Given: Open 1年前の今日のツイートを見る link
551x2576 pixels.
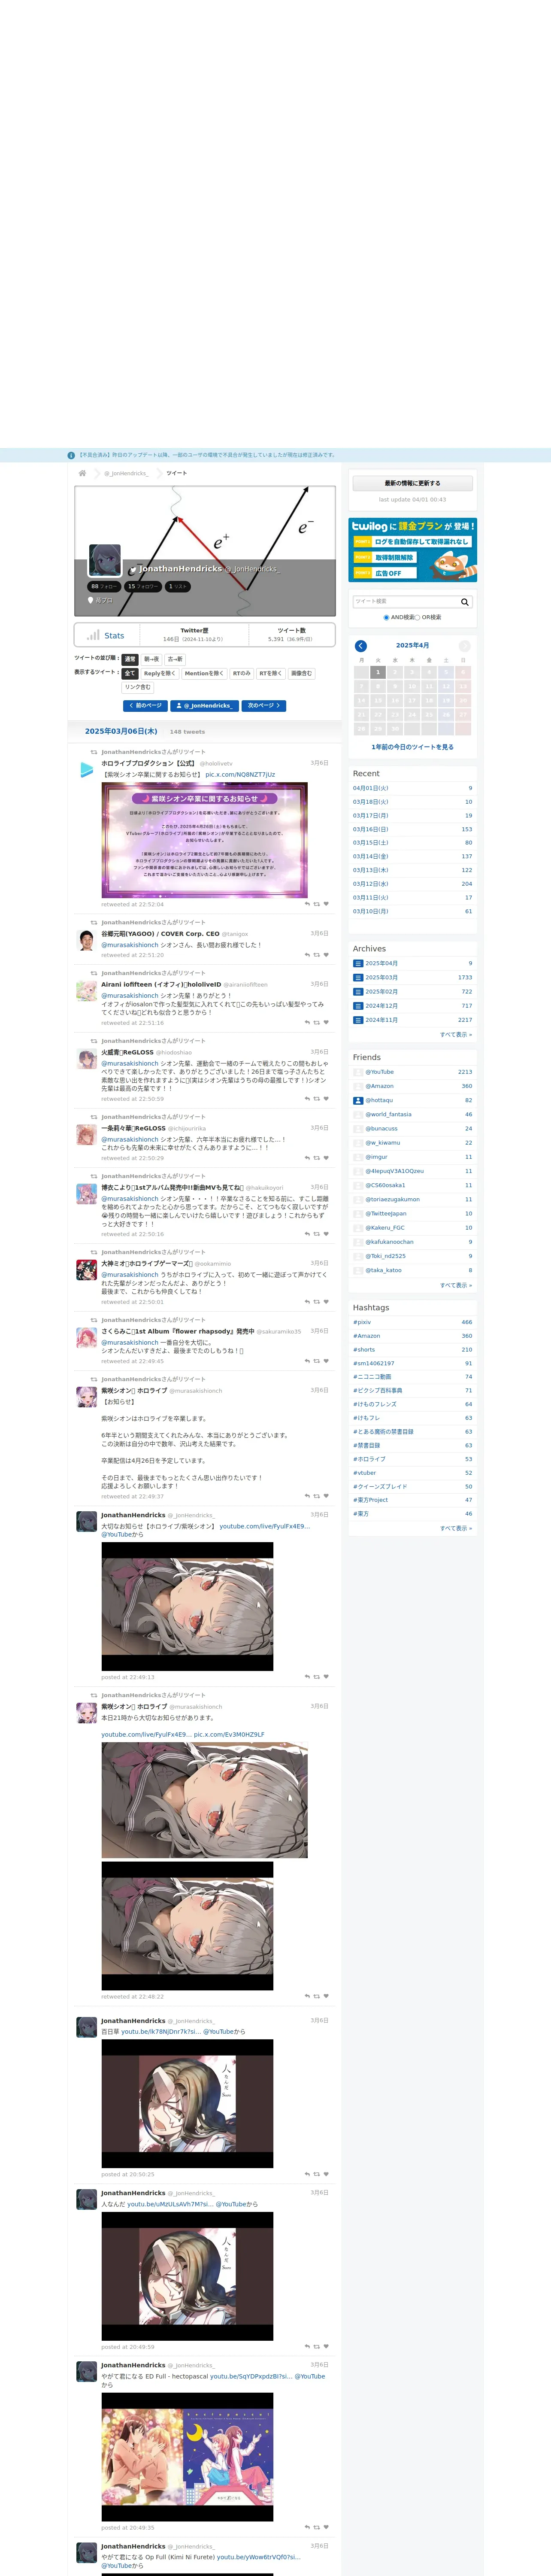Looking at the screenshot, I should 413,747.
